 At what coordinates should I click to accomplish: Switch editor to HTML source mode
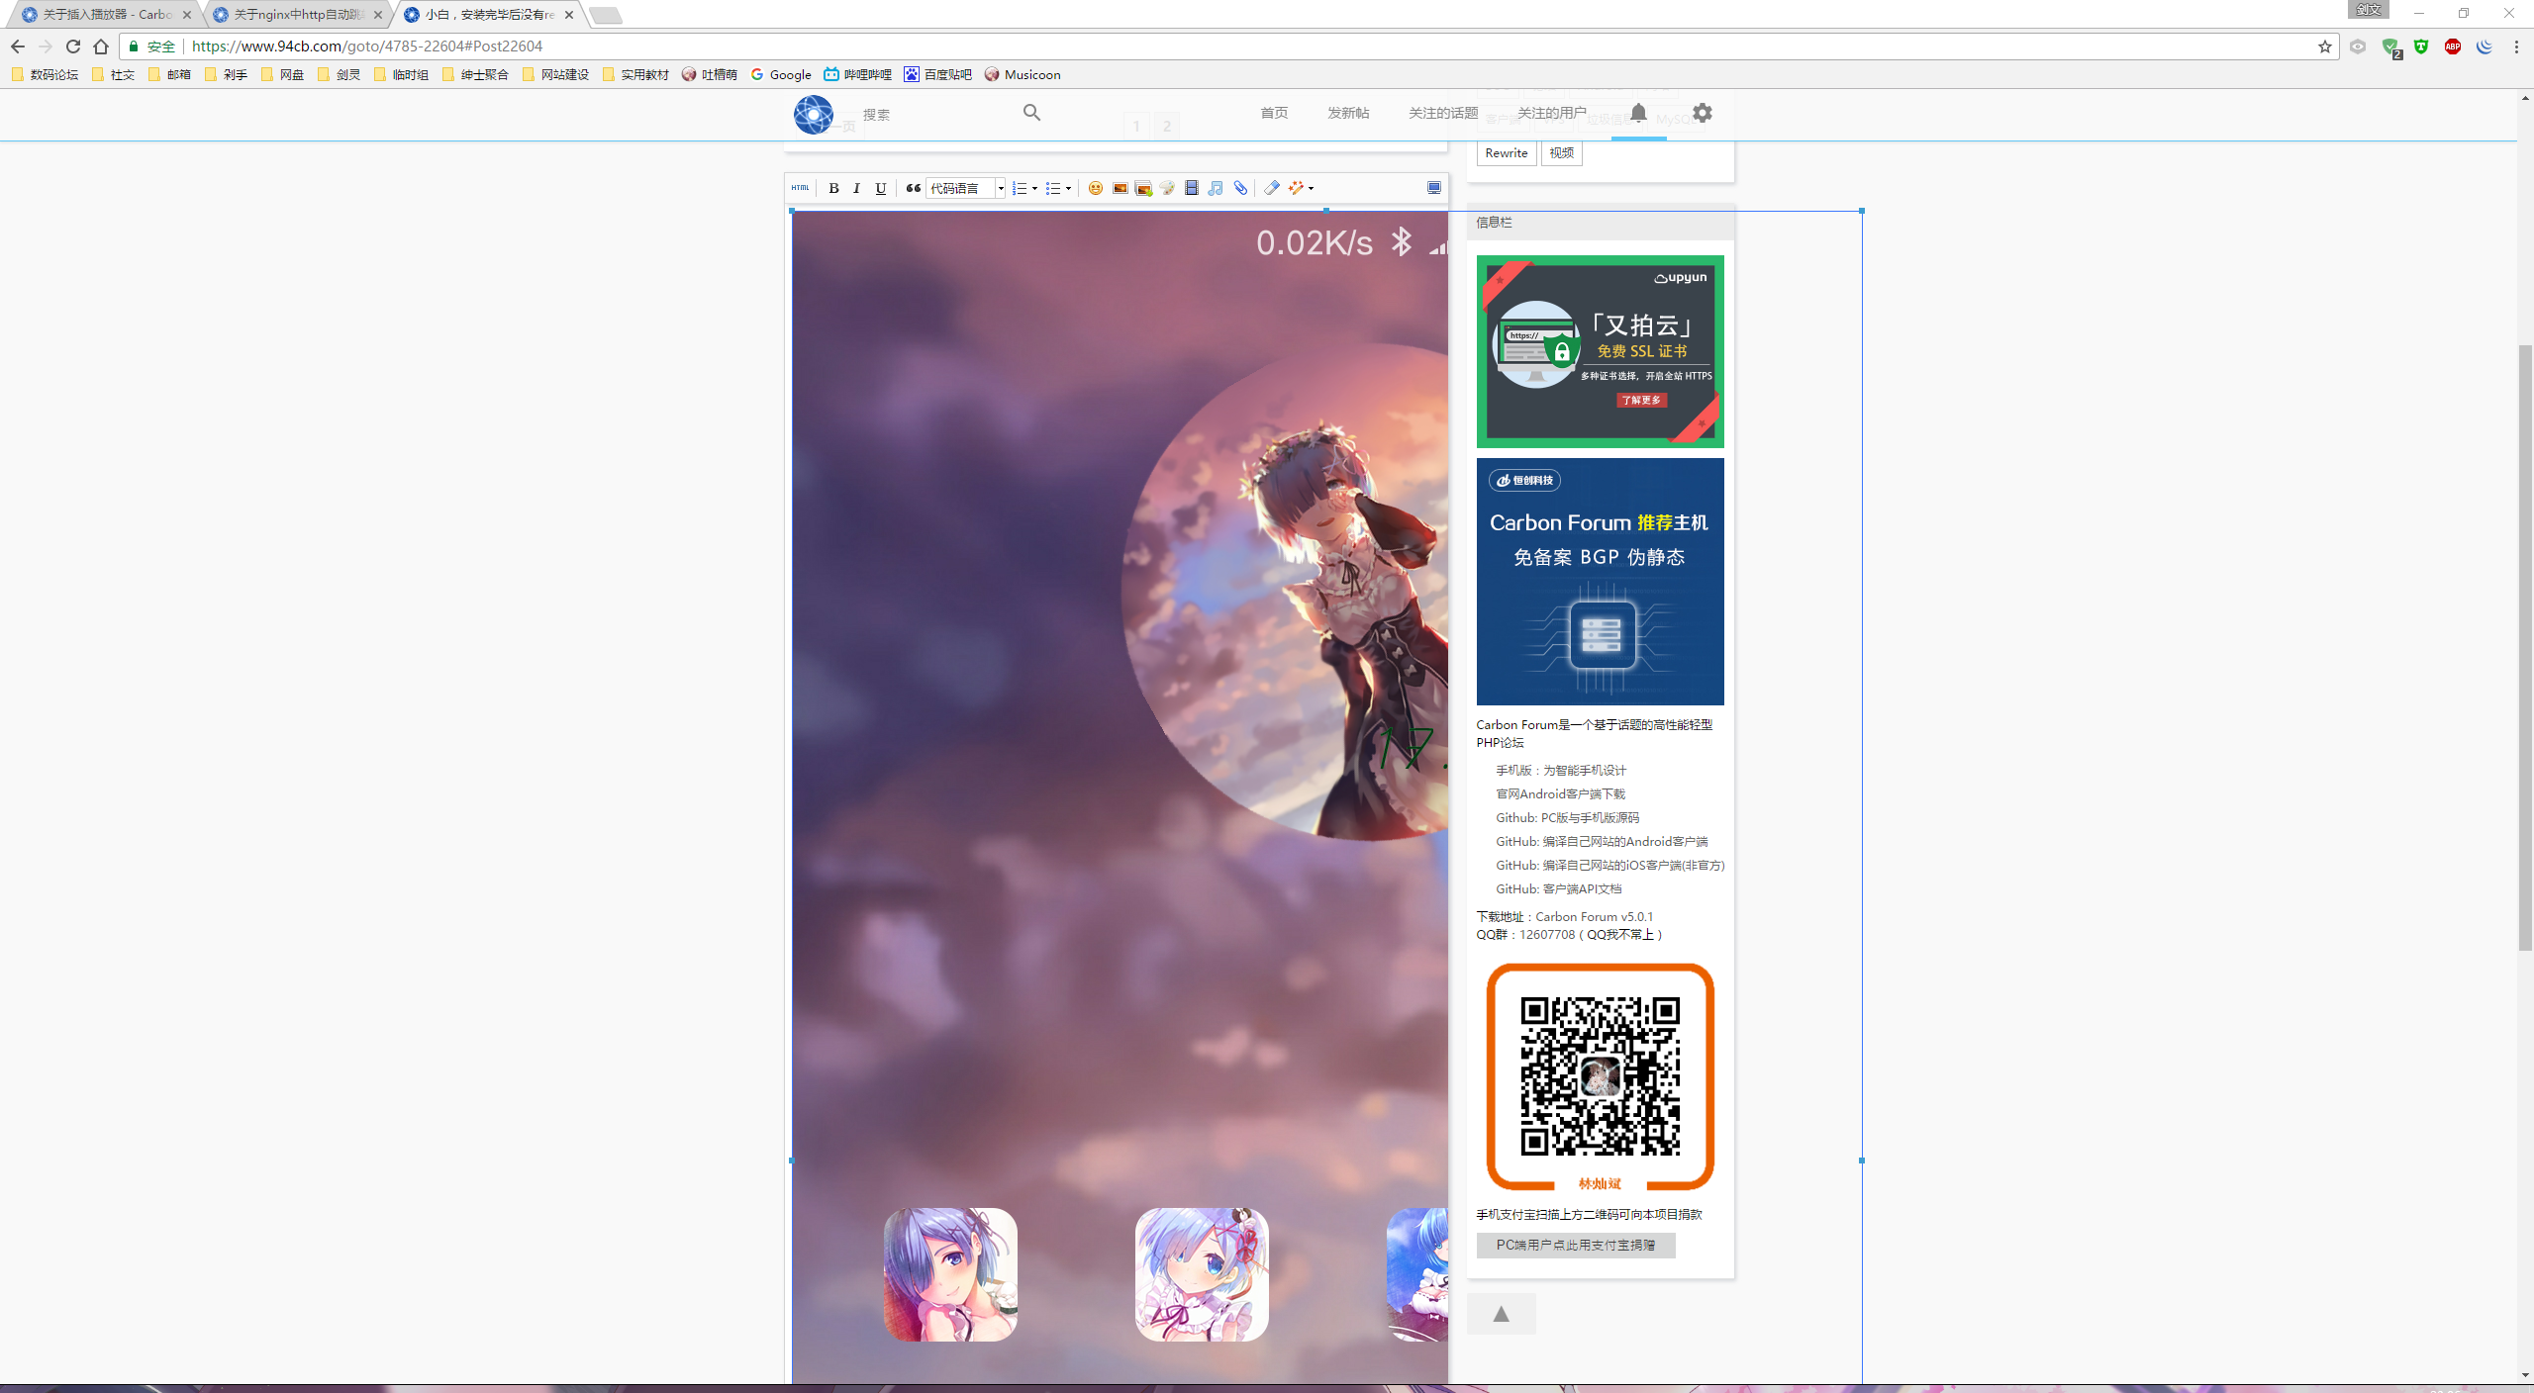pos(800,188)
